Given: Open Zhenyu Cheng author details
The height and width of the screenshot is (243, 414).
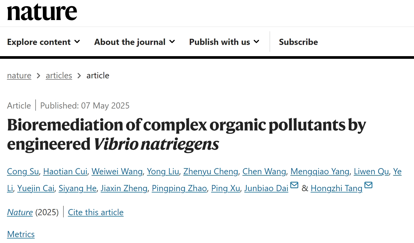Looking at the screenshot, I should pos(211,172).
